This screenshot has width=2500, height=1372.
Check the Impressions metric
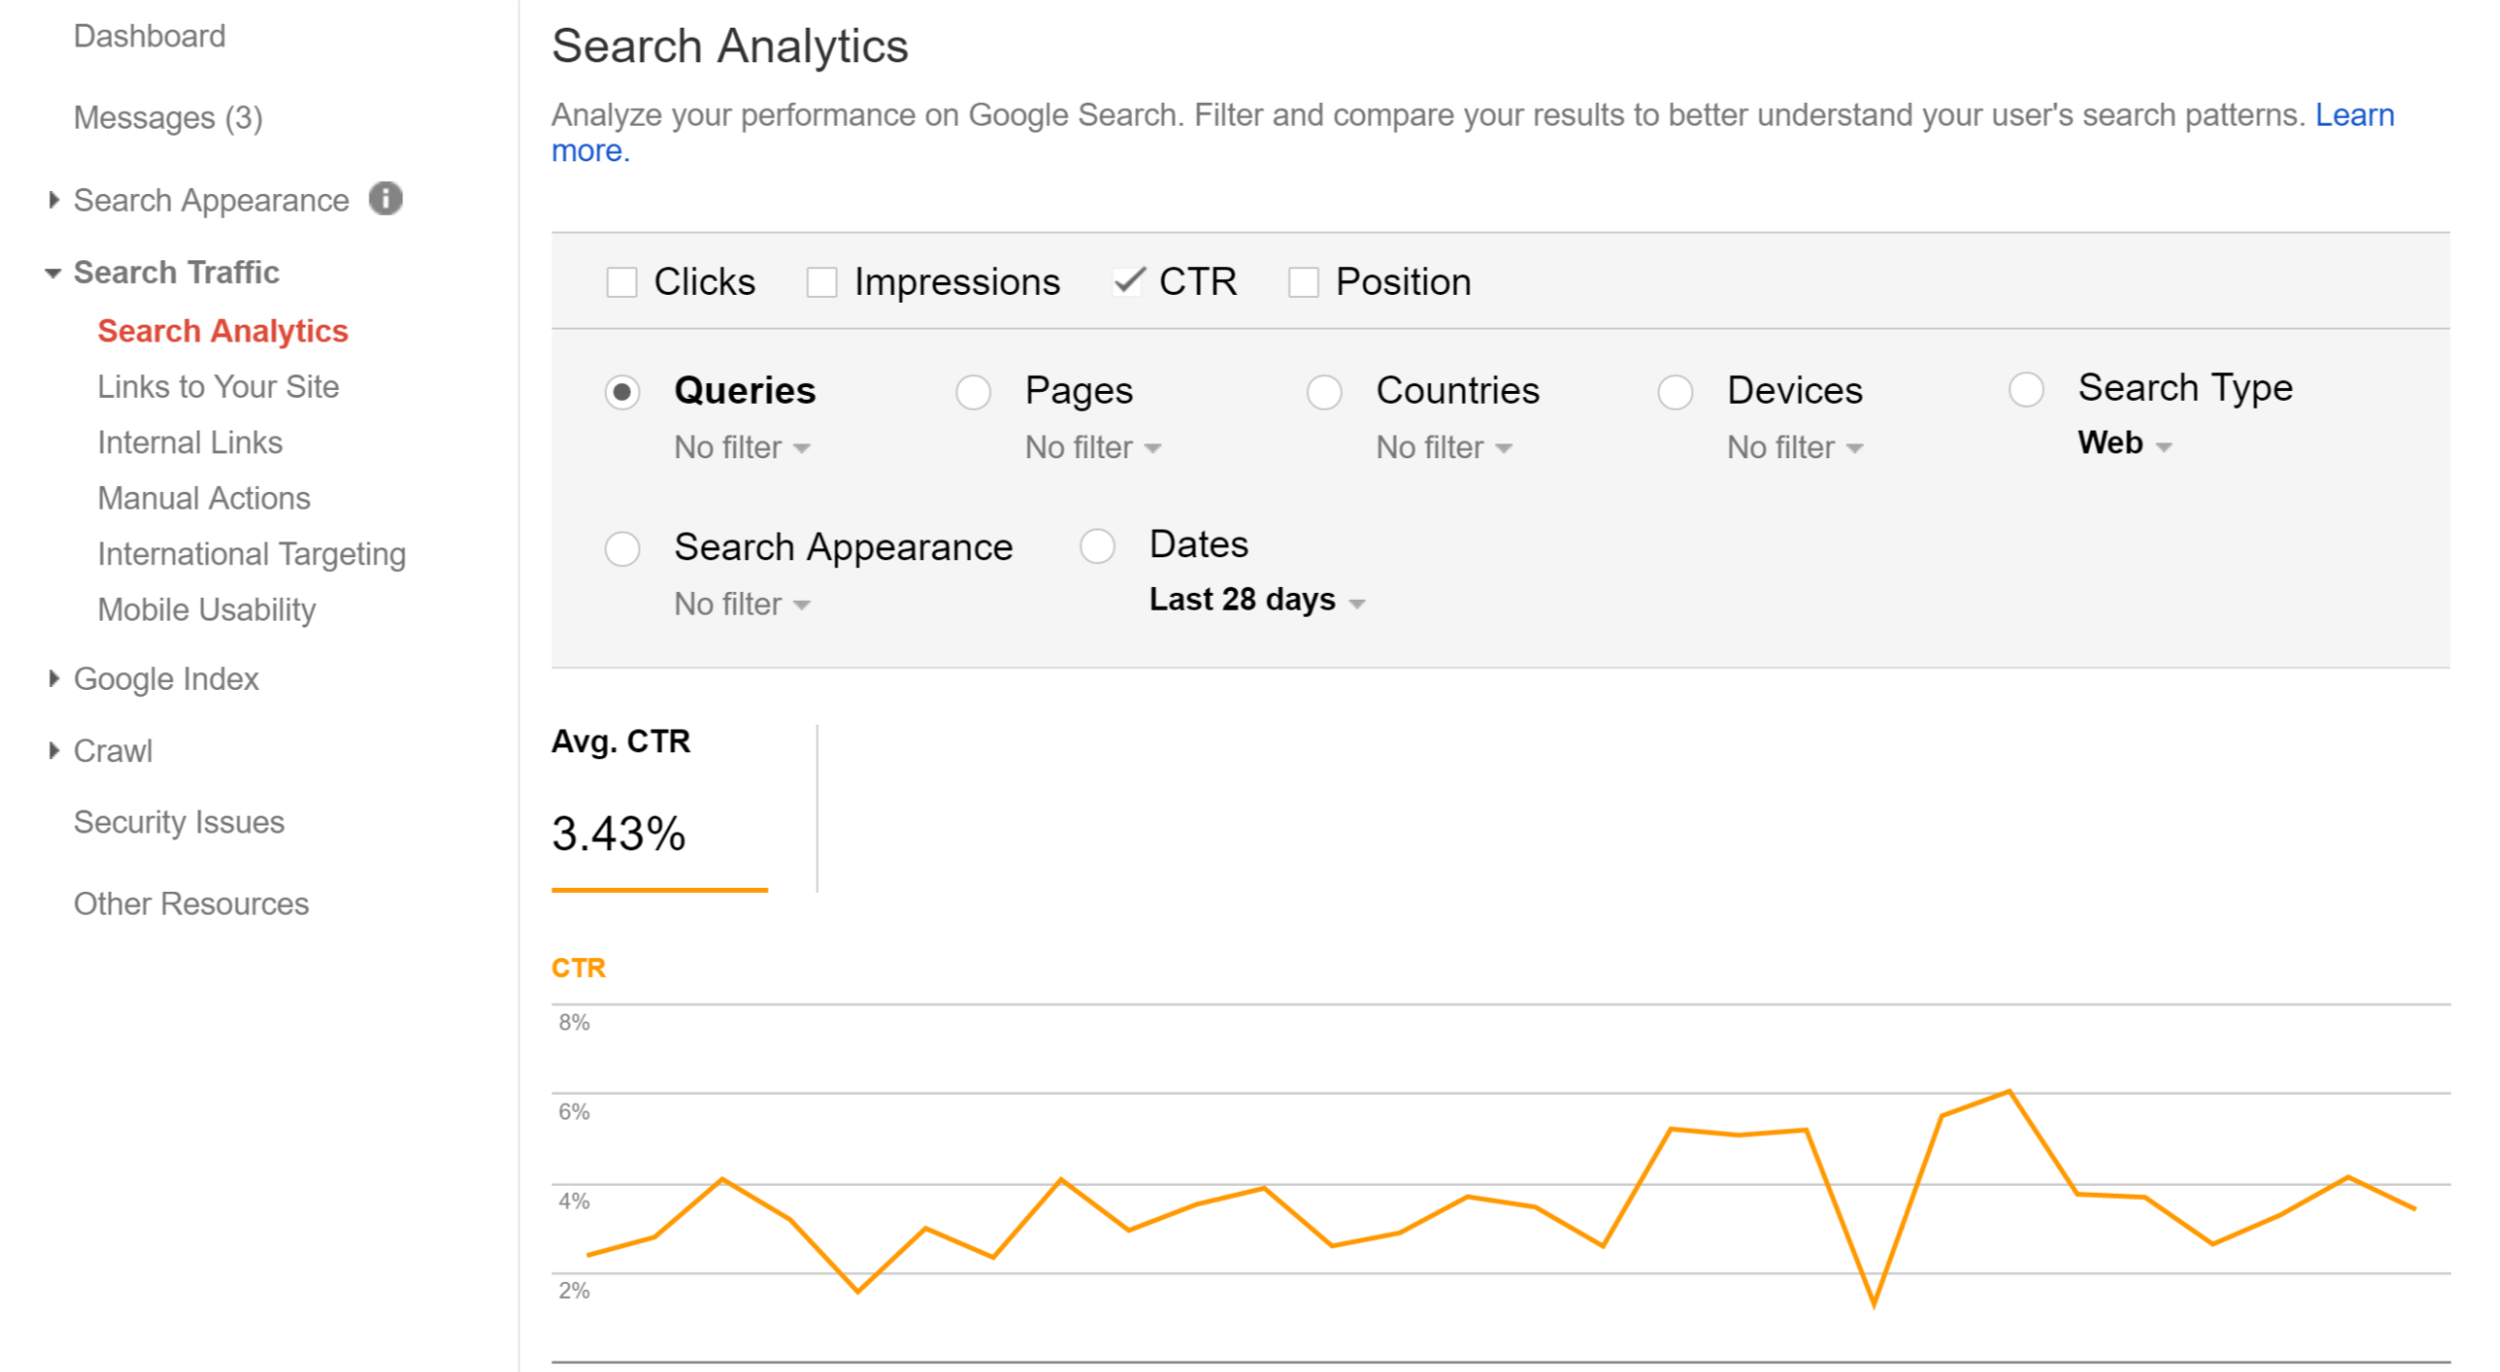(x=821, y=281)
